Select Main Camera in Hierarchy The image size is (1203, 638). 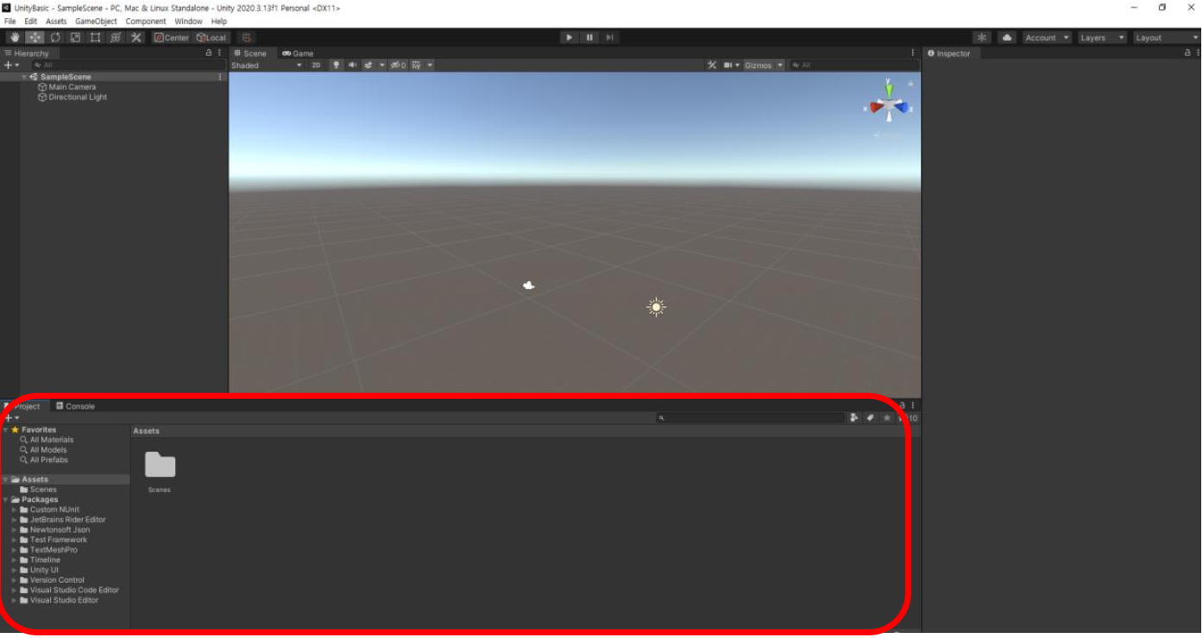tap(72, 87)
